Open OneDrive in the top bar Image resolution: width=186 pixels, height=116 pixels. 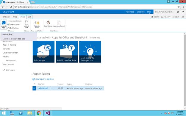coord(140,12)
